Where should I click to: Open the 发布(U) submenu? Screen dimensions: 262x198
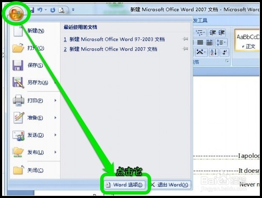[x=35, y=152]
